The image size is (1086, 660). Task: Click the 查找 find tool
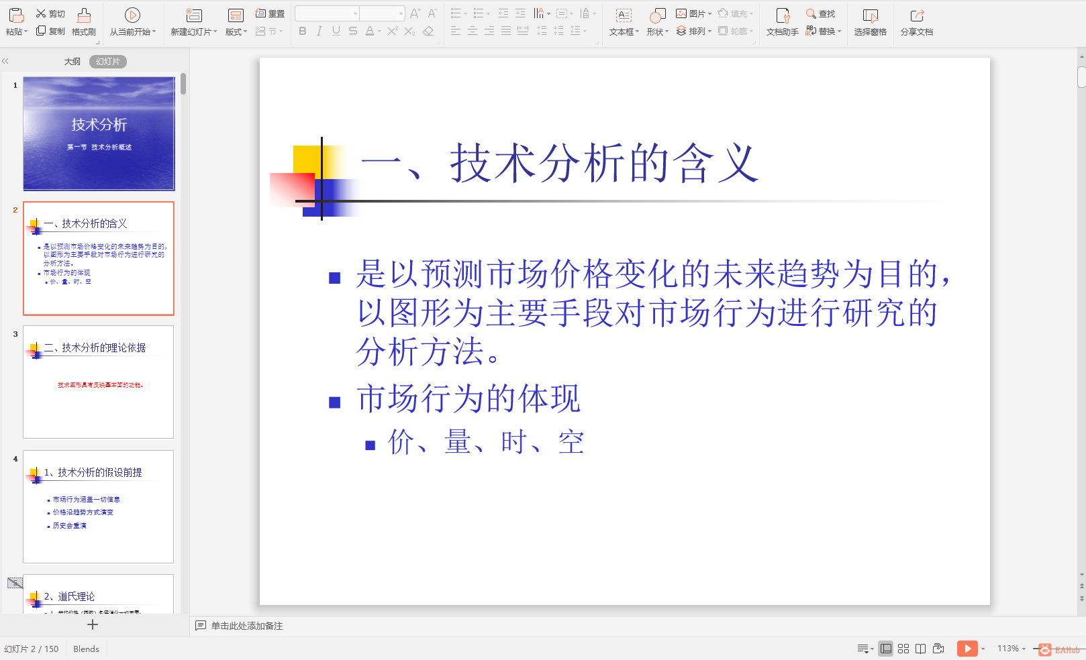824,13
